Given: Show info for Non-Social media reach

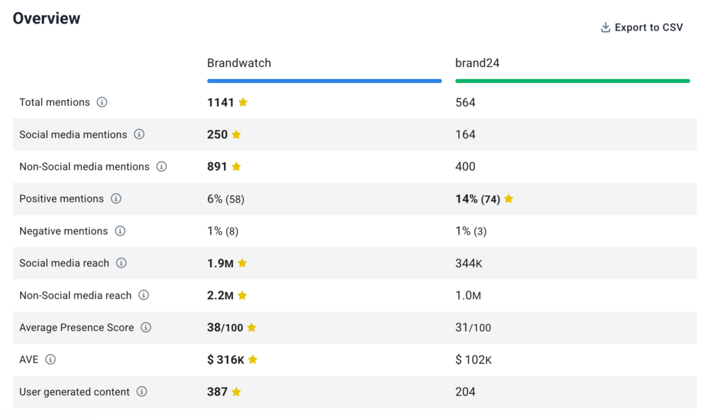Looking at the screenshot, I should (144, 296).
